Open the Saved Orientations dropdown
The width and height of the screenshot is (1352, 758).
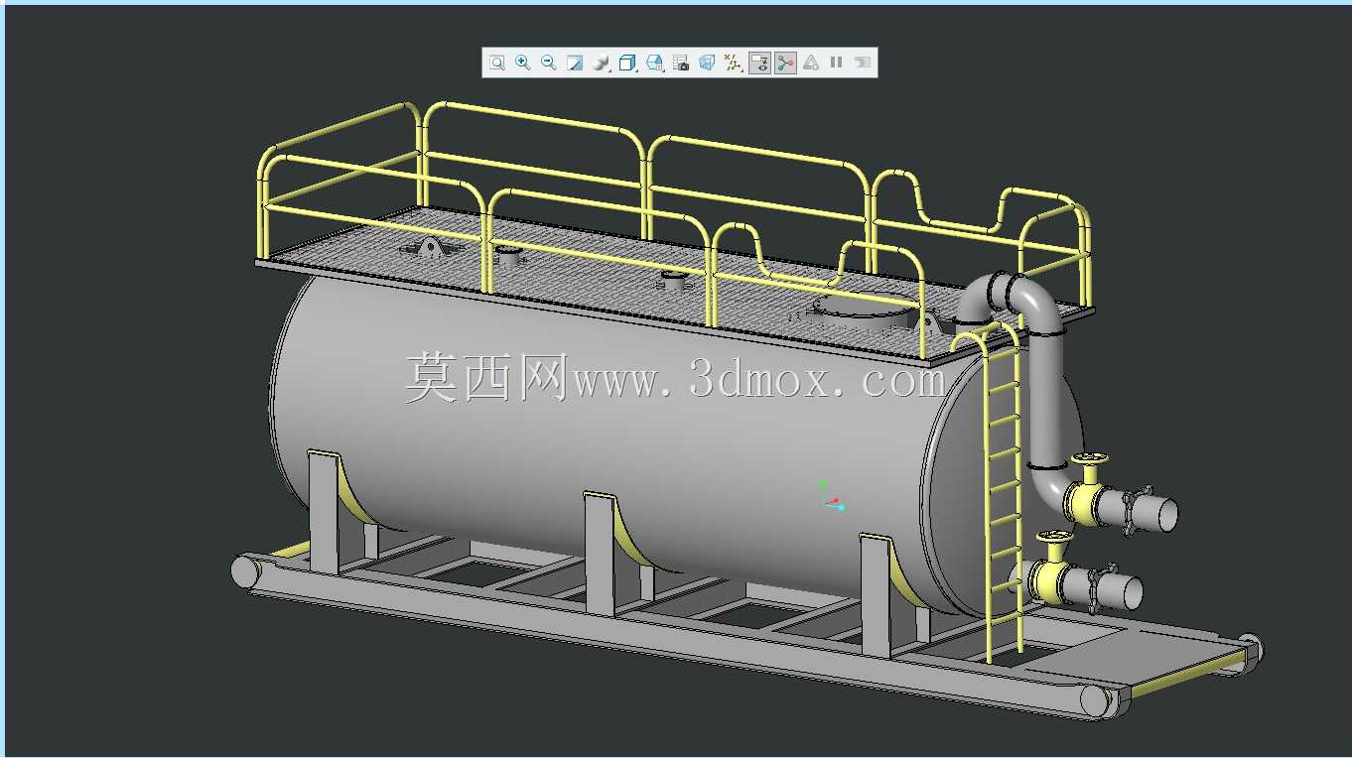(654, 63)
